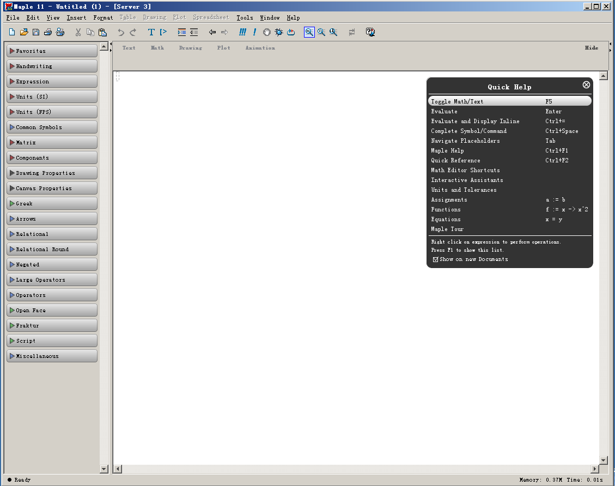Expand the Components palette
This screenshot has height=486, width=615.
pyautogui.click(x=52, y=158)
